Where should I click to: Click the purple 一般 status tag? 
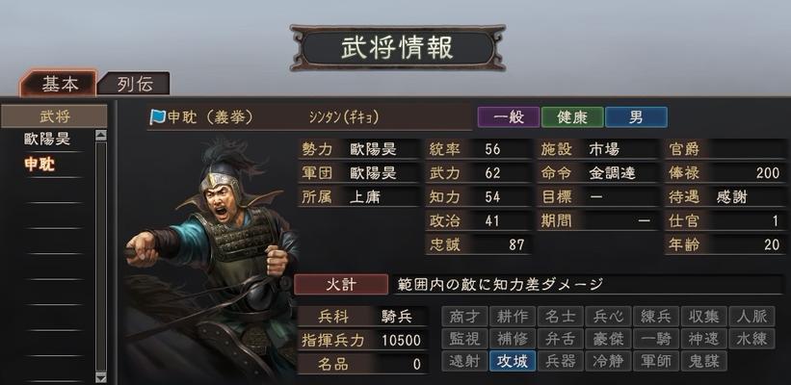tap(509, 117)
